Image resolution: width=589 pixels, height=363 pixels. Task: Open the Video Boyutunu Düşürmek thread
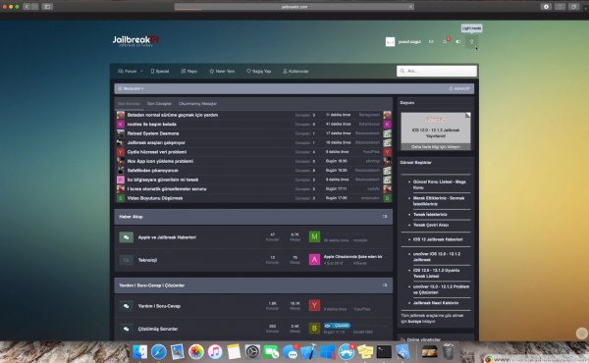click(155, 198)
